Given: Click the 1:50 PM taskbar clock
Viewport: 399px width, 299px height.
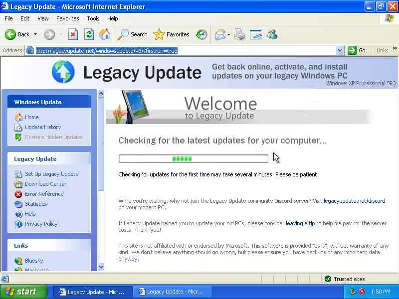Looking at the screenshot, I should coord(381,292).
